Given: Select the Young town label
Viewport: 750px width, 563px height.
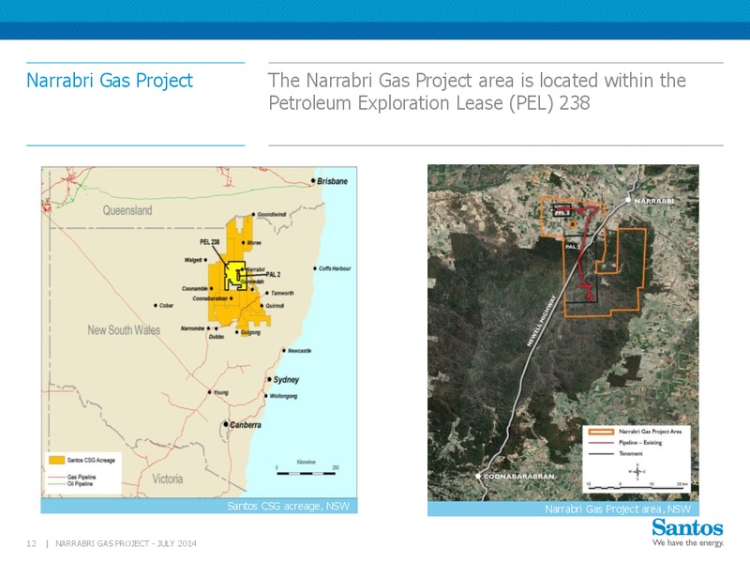Looking at the screenshot, I should click(x=221, y=392).
